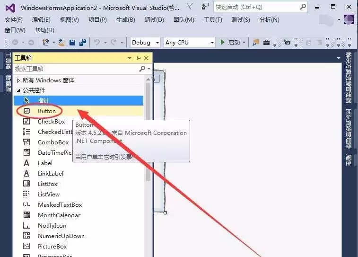Open the 解决方案资源管理器 side tab
Image resolution: width=358 pixels, height=257 pixels.
click(x=349, y=78)
